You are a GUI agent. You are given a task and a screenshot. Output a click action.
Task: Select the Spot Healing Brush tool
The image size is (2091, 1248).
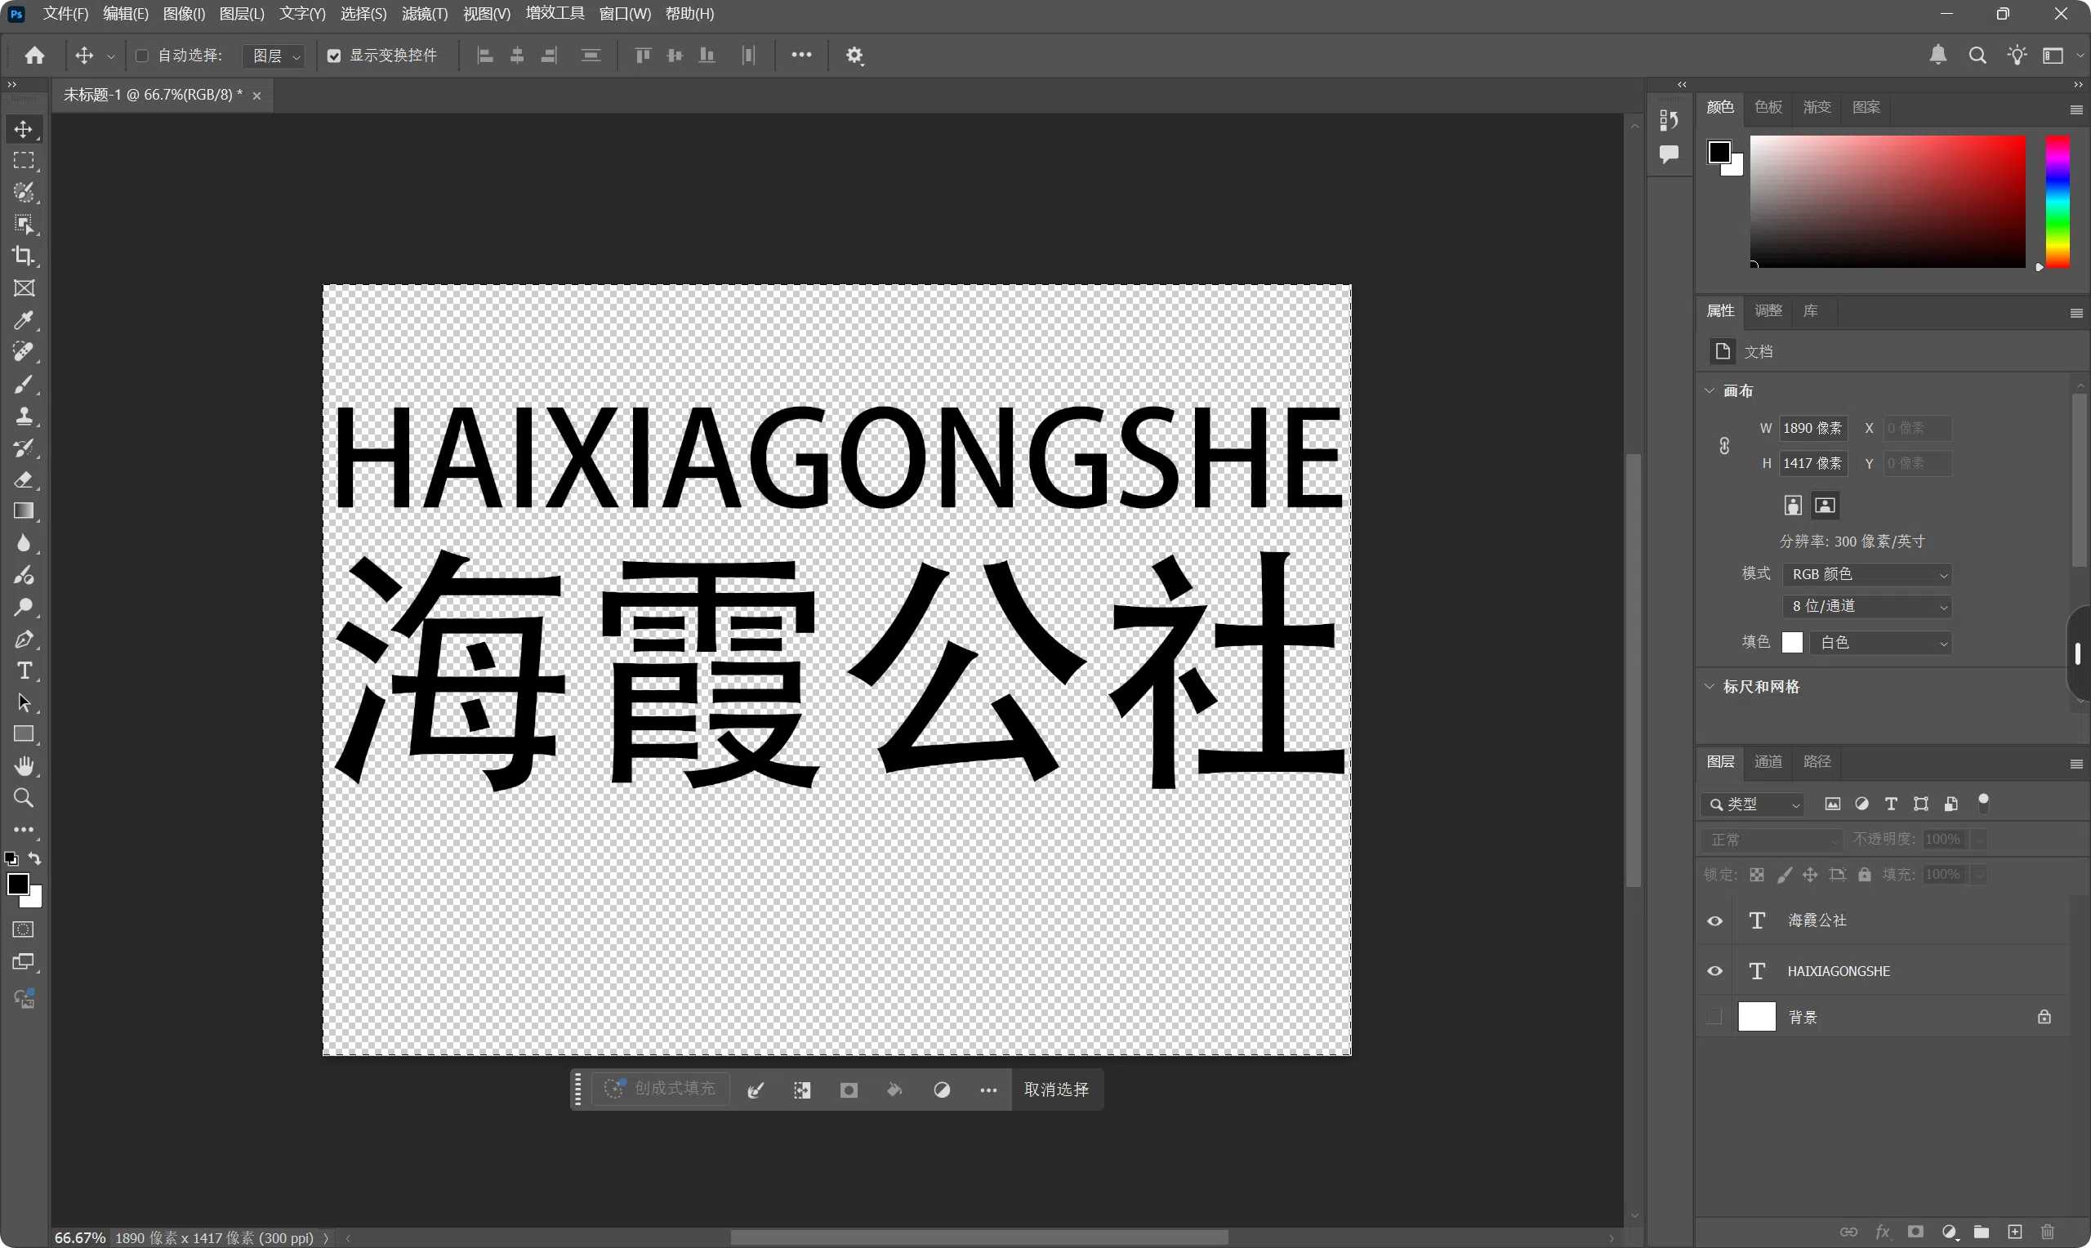[x=24, y=351]
